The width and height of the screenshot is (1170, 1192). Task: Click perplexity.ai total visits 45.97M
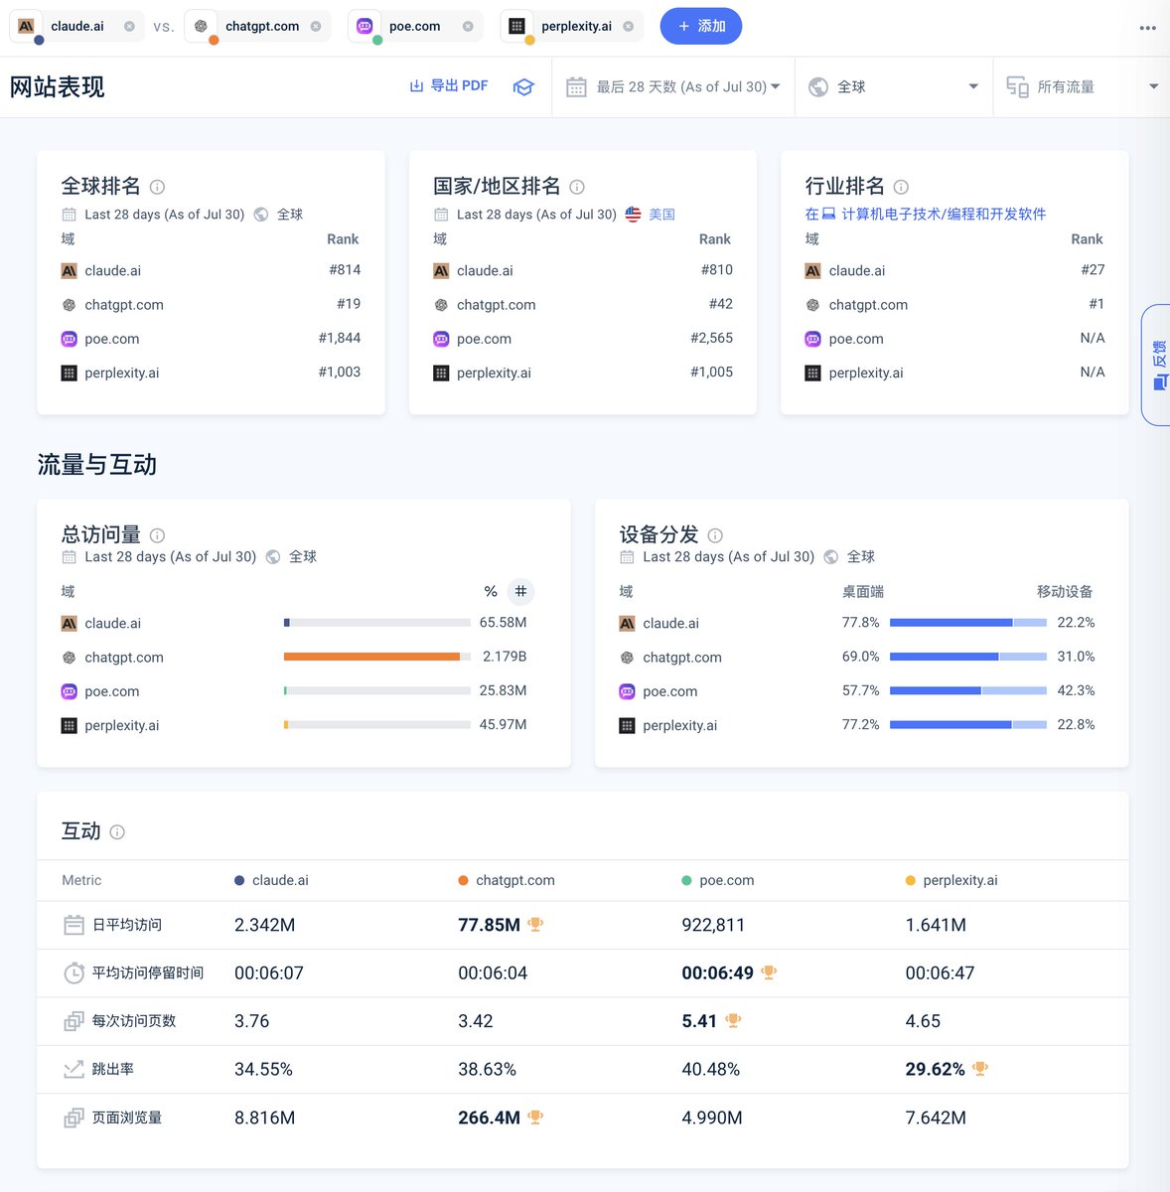point(504,725)
